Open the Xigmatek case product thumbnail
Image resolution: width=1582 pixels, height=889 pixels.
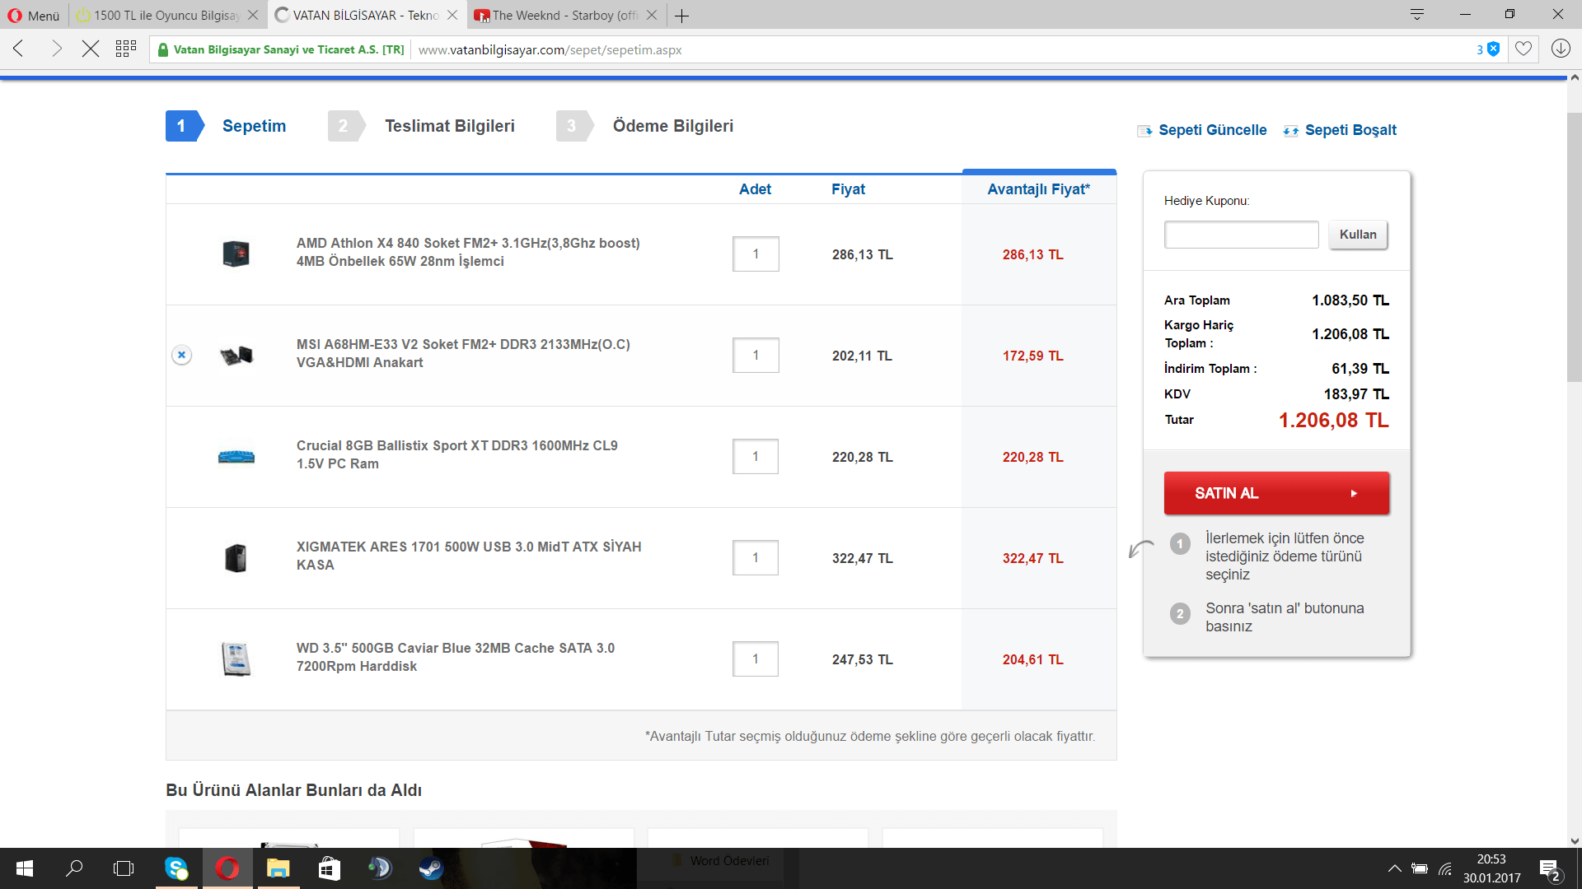[236, 558]
